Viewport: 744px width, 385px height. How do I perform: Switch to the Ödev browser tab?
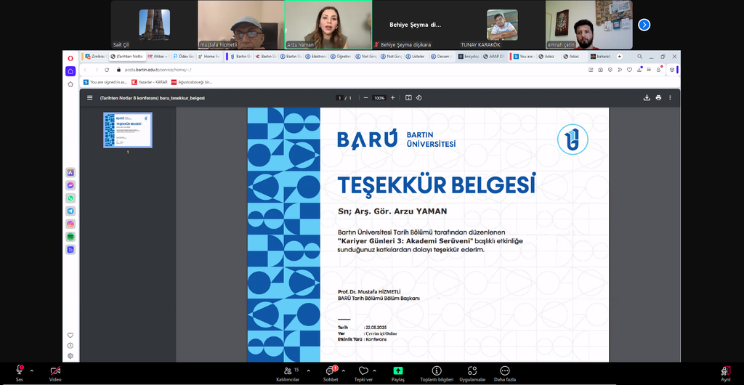point(183,57)
